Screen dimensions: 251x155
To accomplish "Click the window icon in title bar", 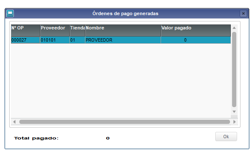I will coord(10,13).
